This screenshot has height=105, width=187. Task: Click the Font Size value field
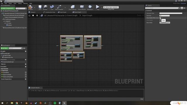click(165, 15)
